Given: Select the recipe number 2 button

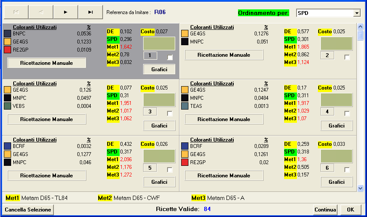Looking at the screenshot, I should coord(327,55).
